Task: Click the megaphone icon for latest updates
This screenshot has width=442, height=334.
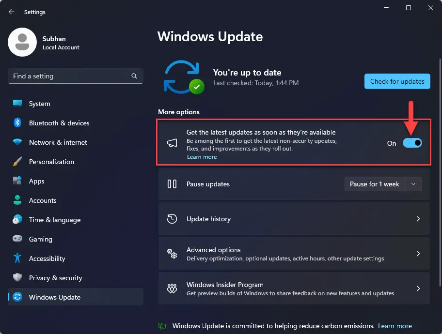Action: [172, 143]
